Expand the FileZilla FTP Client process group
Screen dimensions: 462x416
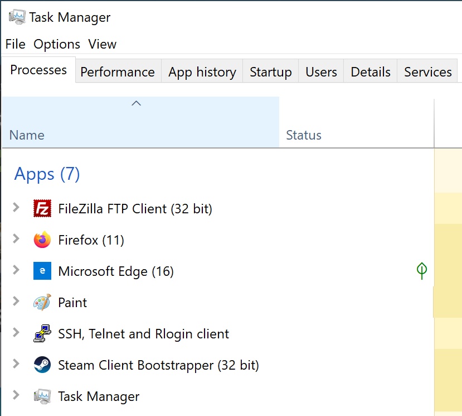(16, 207)
